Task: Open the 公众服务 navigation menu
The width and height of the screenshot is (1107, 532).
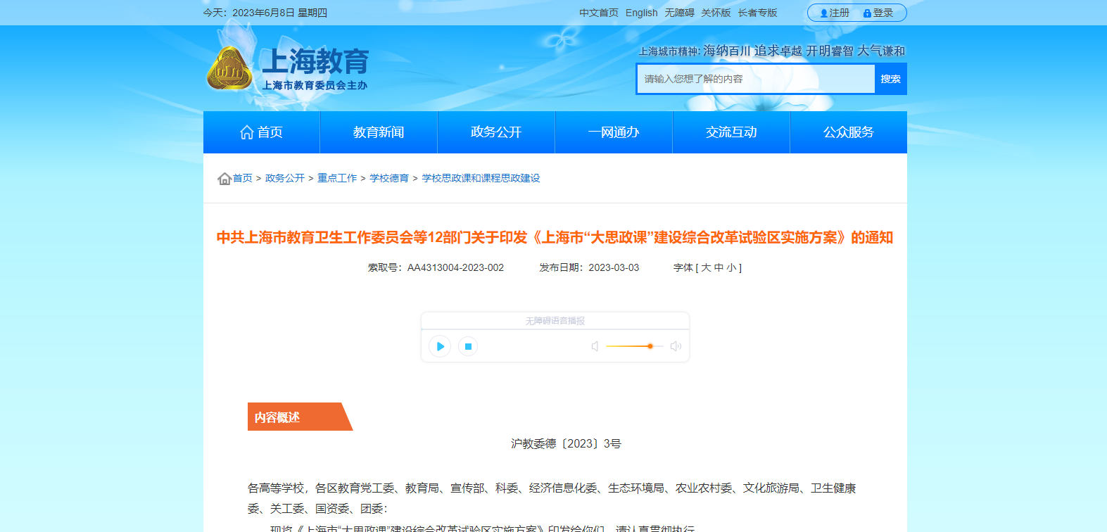Action: pos(849,132)
